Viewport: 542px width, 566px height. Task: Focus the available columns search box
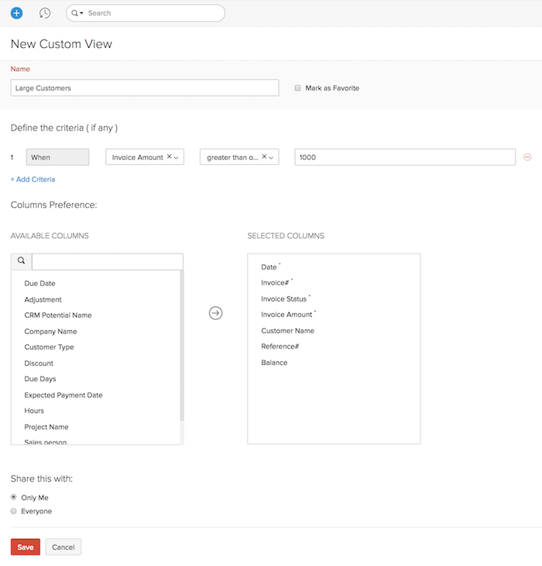pos(108,261)
